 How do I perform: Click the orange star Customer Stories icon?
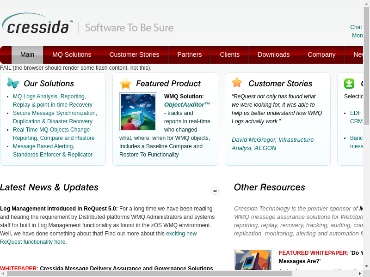237,83
